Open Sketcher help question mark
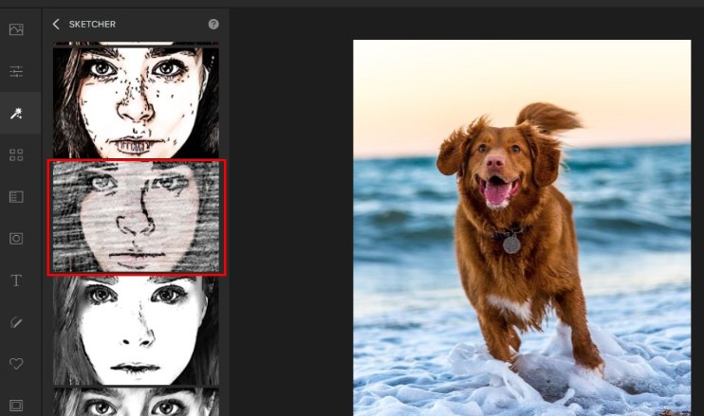Viewport: 704px width, 416px height. pos(213,25)
